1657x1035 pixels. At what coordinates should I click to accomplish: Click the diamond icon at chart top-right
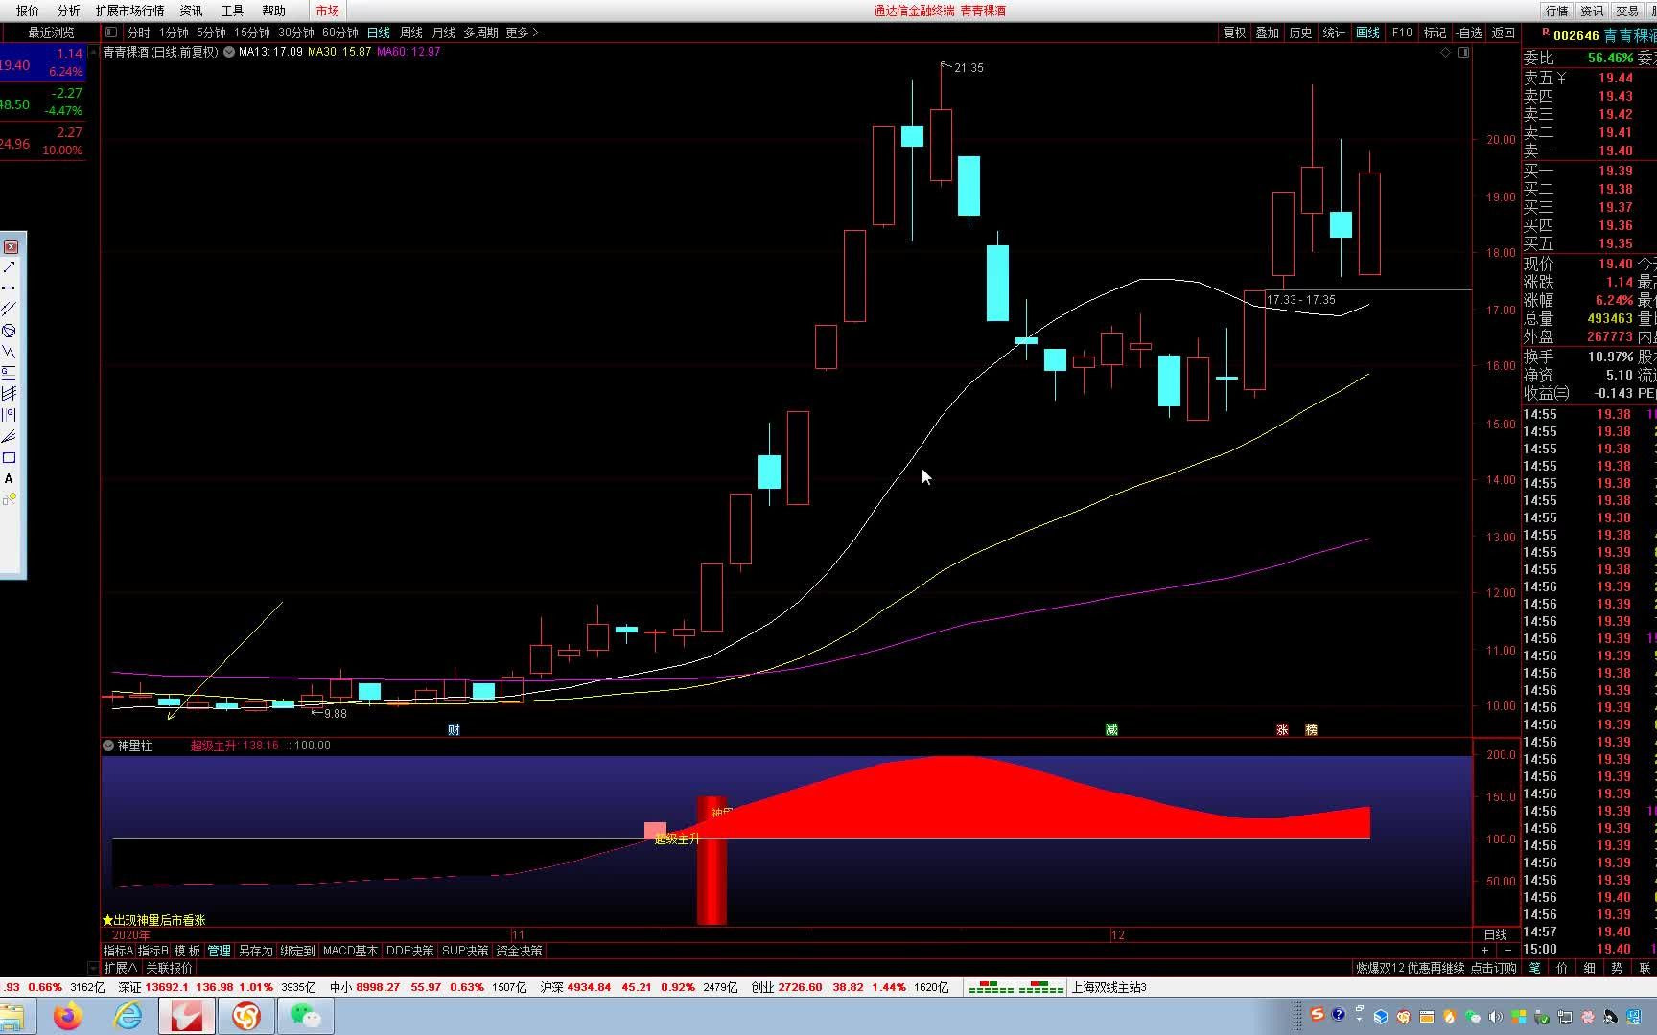coord(1445,53)
